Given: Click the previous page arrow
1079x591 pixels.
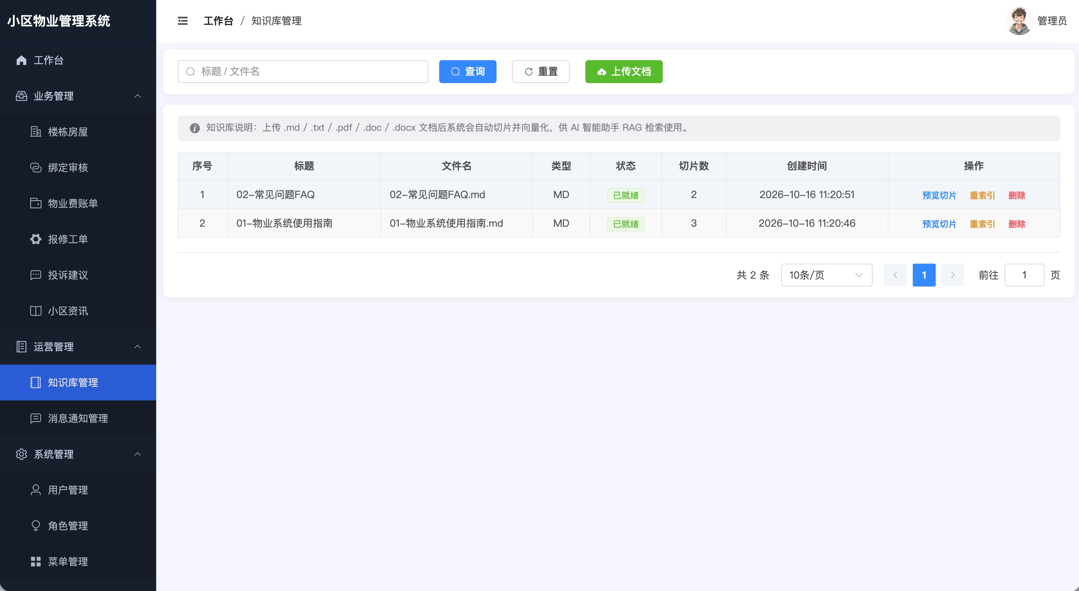Looking at the screenshot, I should click(x=895, y=275).
